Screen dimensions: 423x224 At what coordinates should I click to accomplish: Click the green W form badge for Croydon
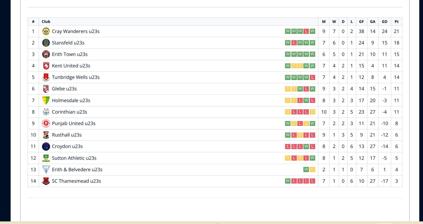click(306, 146)
